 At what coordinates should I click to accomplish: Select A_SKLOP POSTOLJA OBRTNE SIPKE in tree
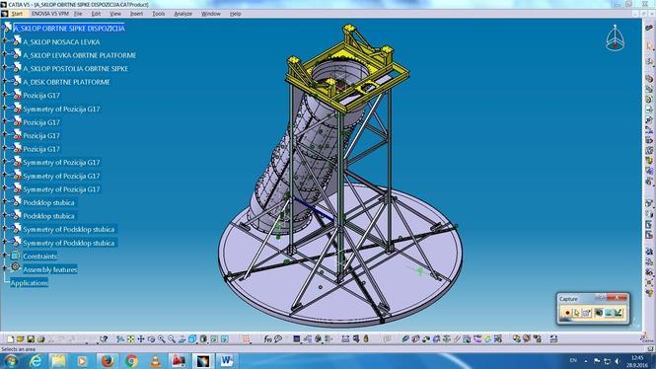(75, 69)
